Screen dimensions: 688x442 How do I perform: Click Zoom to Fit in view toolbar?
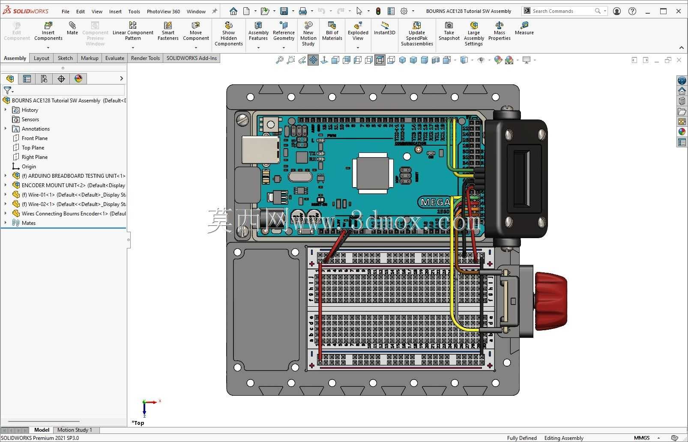coord(279,60)
